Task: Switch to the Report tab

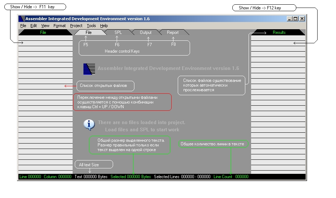Action: [173, 32]
